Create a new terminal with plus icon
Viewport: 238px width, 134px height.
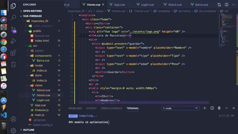205,108
